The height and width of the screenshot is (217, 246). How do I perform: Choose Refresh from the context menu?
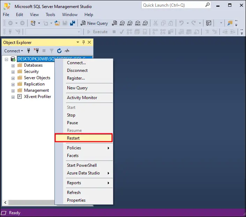[x=84, y=192]
